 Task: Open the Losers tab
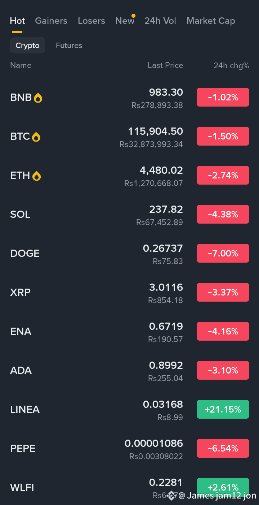[x=91, y=21]
